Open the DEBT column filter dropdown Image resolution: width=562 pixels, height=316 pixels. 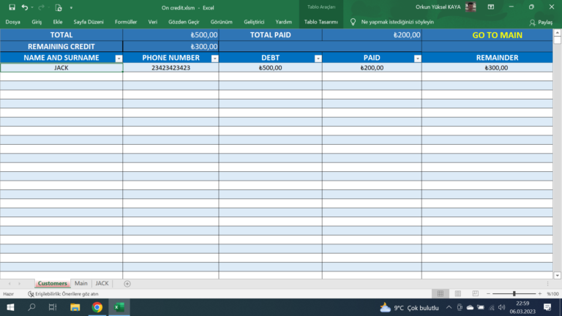318,59
